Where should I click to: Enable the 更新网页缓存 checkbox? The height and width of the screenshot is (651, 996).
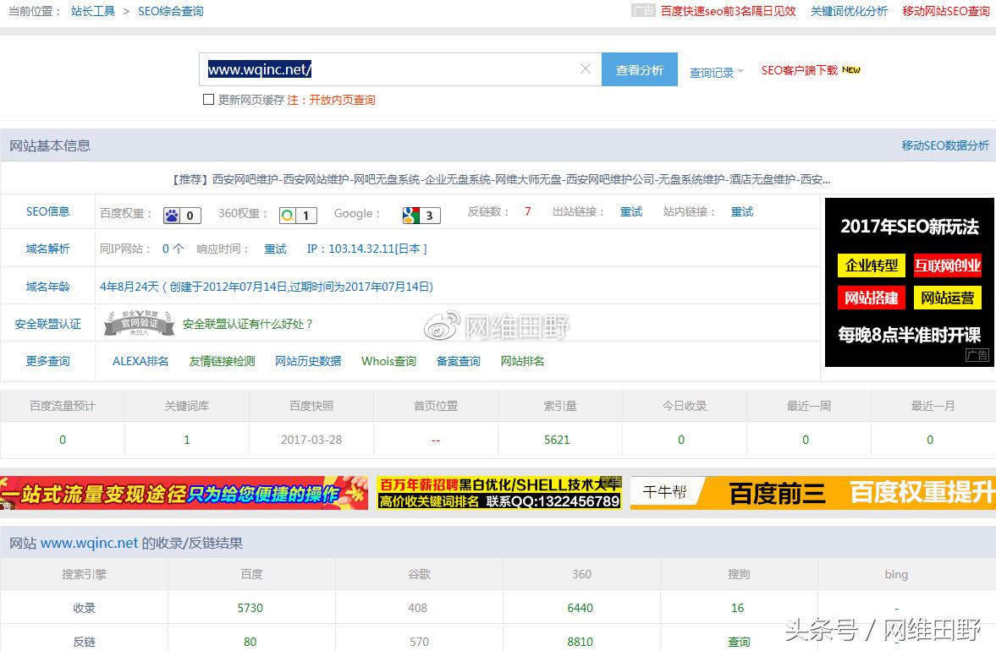click(207, 100)
